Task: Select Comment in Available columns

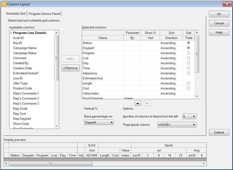Action: [x=19, y=58]
